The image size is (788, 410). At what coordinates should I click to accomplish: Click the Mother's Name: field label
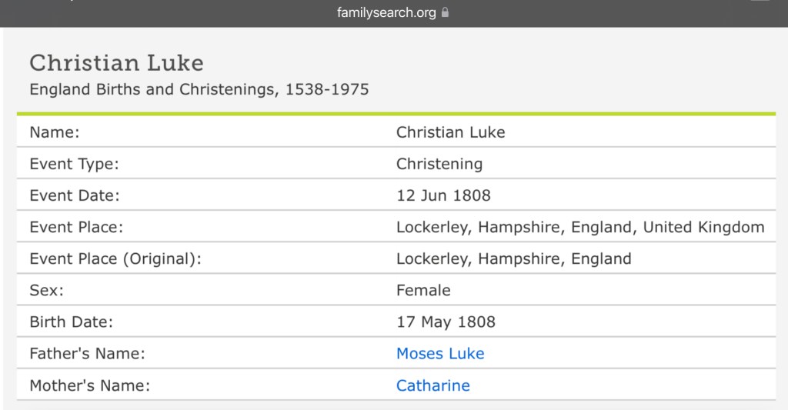pyautogui.click(x=89, y=385)
